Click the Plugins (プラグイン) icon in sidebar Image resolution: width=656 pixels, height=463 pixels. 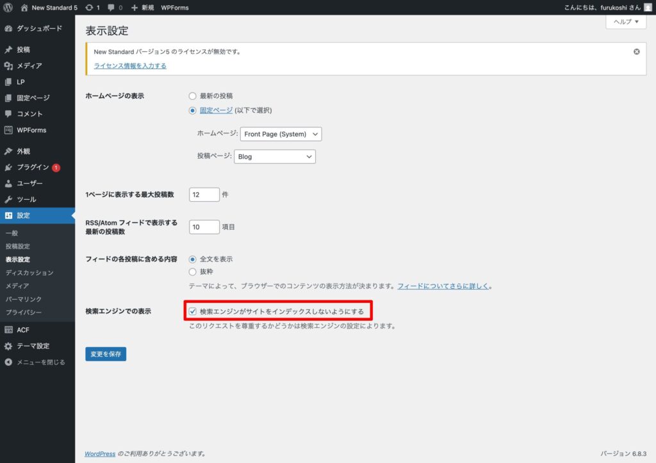tap(8, 168)
